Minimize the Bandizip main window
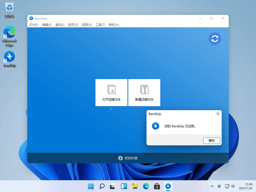This screenshot has height=192, width=256. [x=200, y=18]
